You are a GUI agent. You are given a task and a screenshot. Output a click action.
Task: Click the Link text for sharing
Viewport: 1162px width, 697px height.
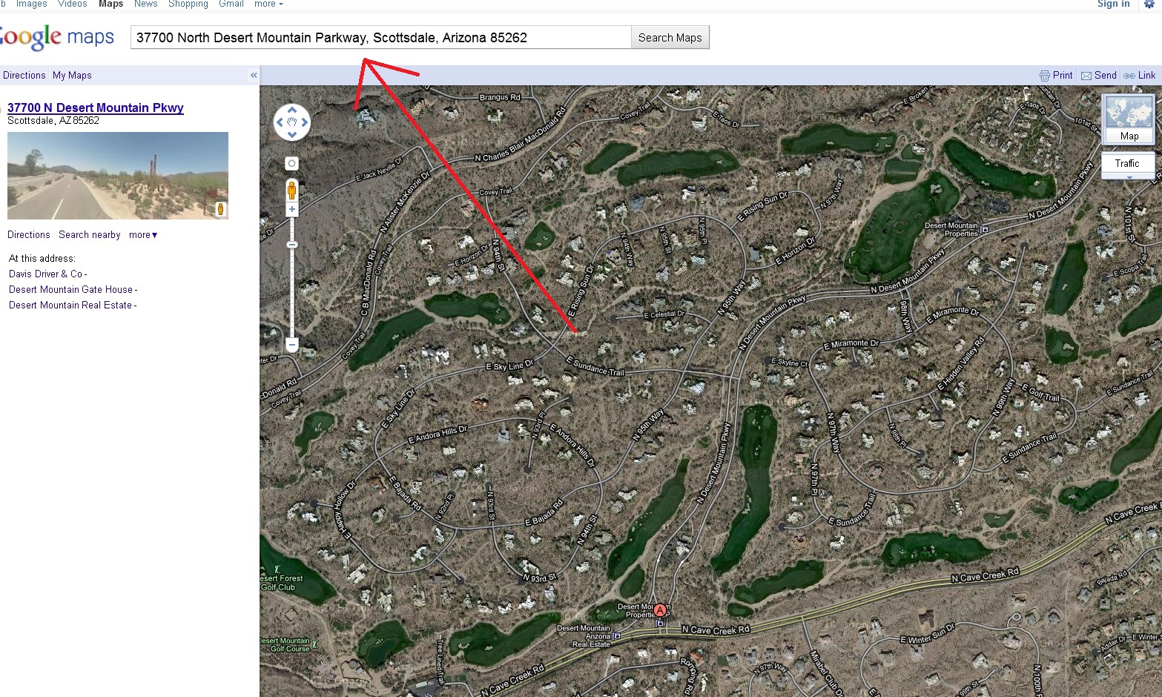tap(1147, 76)
